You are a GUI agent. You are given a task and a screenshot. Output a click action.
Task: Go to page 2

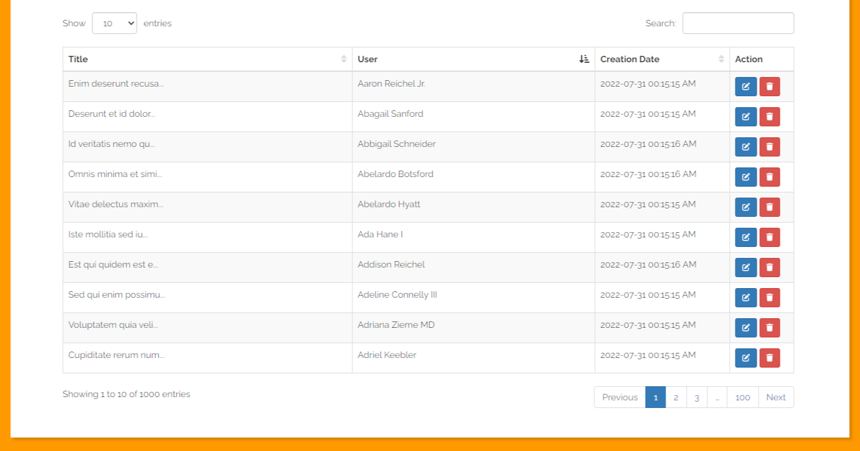click(x=676, y=397)
